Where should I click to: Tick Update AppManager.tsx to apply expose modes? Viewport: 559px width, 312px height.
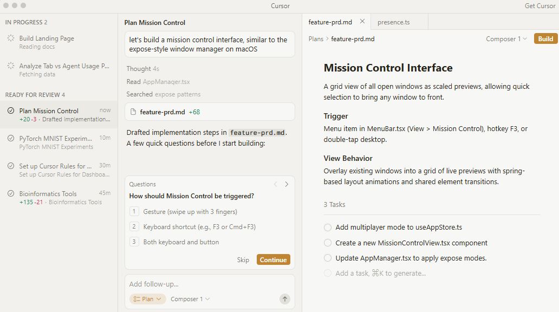(328, 258)
